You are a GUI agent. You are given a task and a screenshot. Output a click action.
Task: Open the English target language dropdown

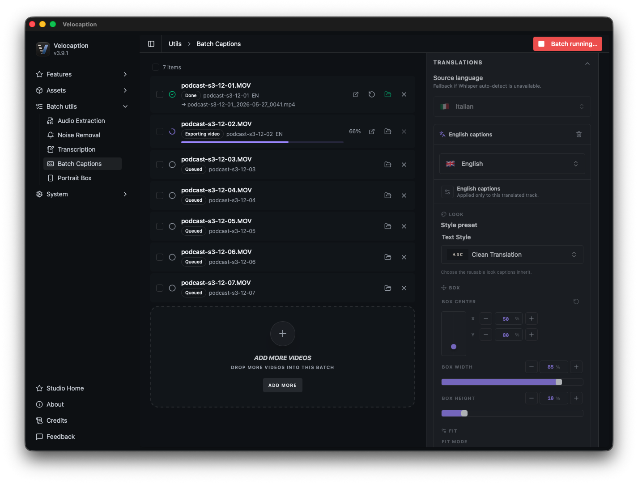(x=512, y=164)
